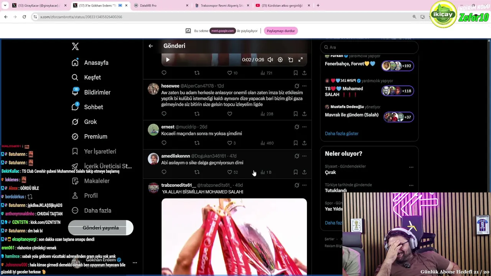The image size is (491, 276).
Task: Mute the video player sound
Action: click(x=270, y=60)
